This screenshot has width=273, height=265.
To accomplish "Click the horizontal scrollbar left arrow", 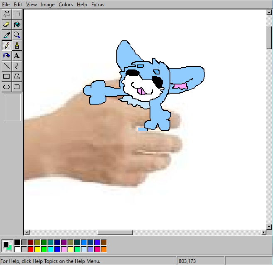I will [x=27, y=232].
